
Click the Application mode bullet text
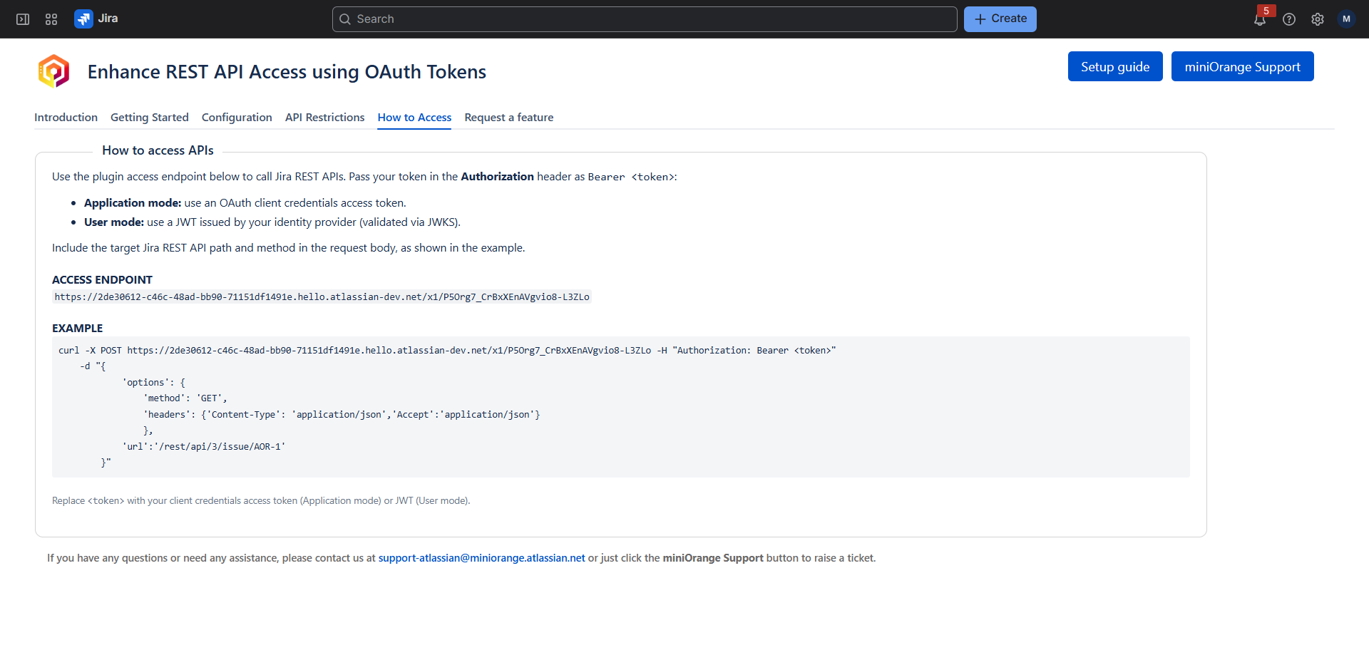tap(245, 203)
